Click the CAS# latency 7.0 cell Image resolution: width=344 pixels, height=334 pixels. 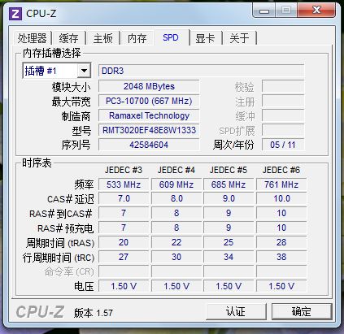pos(124,199)
